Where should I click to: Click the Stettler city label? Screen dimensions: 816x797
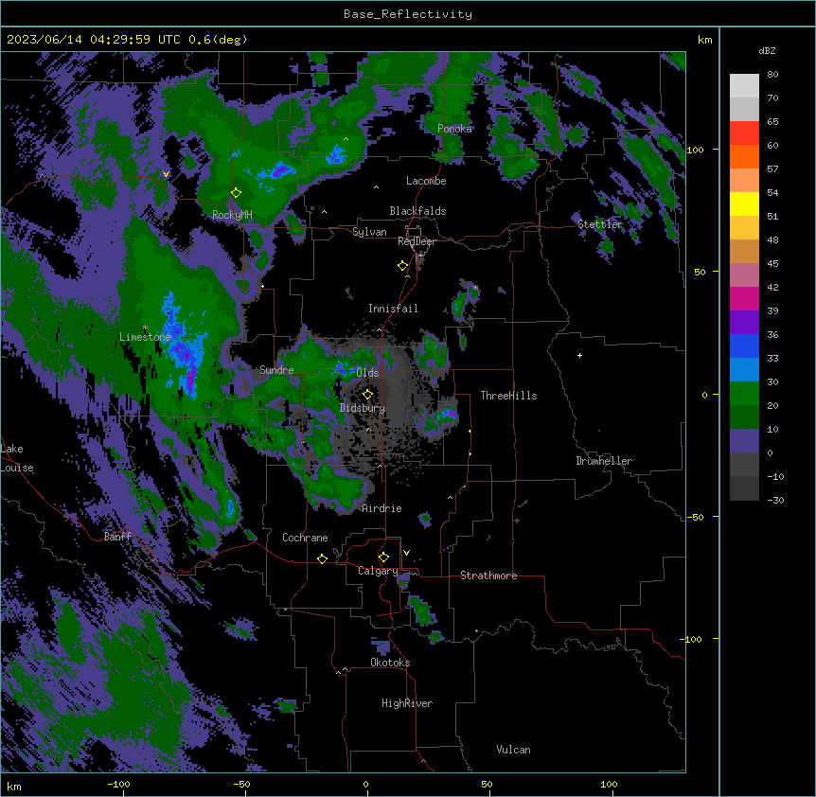tap(600, 224)
